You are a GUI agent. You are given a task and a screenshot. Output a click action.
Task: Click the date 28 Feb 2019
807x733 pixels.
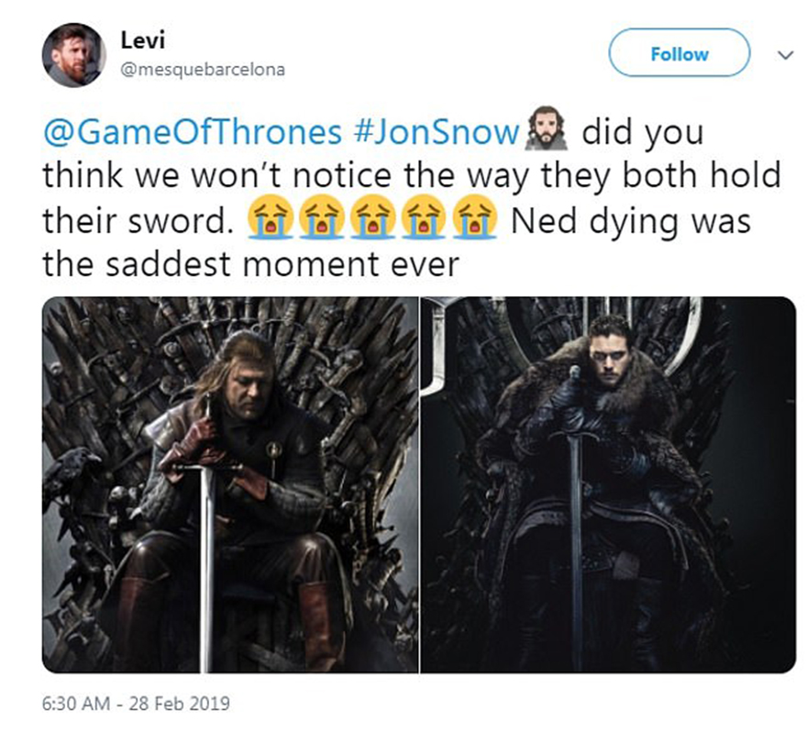tap(183, 705)
